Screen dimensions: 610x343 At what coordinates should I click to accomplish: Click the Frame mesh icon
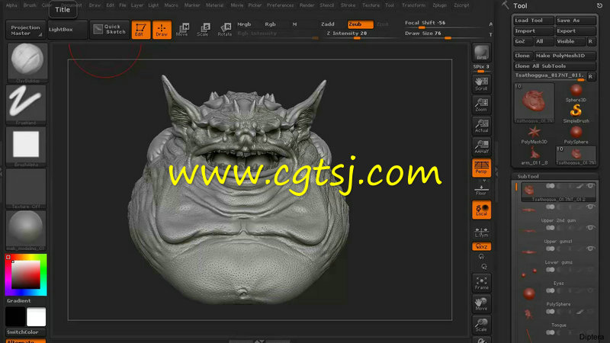[x=482, y=283]
